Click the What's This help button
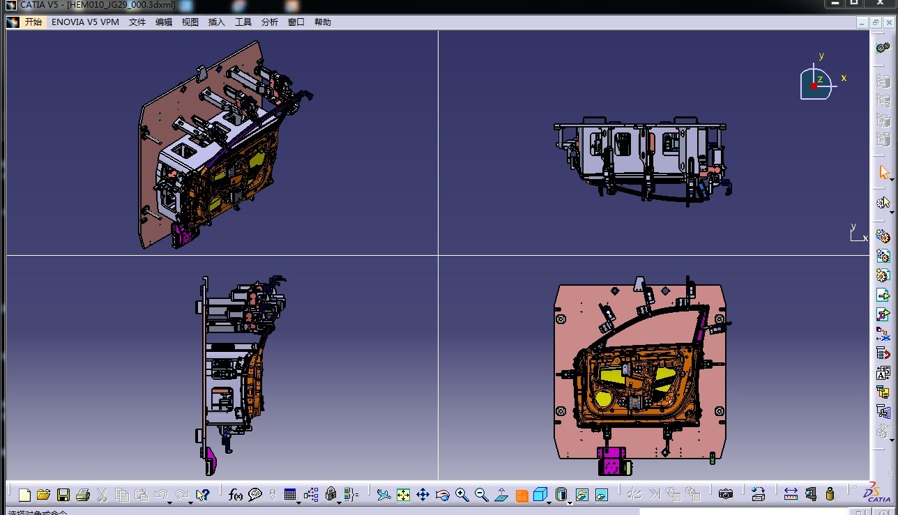 (203, 495)
